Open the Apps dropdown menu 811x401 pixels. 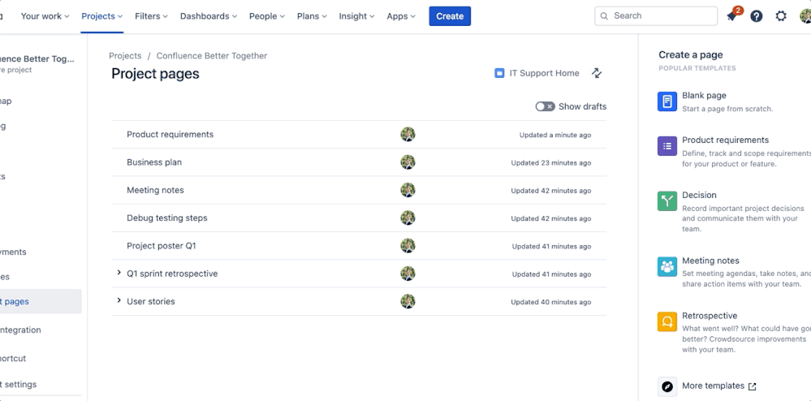(x=401, y=16)
